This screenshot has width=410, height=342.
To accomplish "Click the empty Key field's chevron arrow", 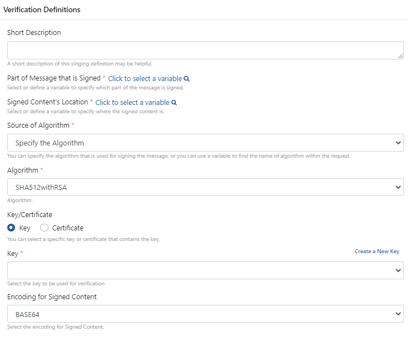I will coord(398,270).
